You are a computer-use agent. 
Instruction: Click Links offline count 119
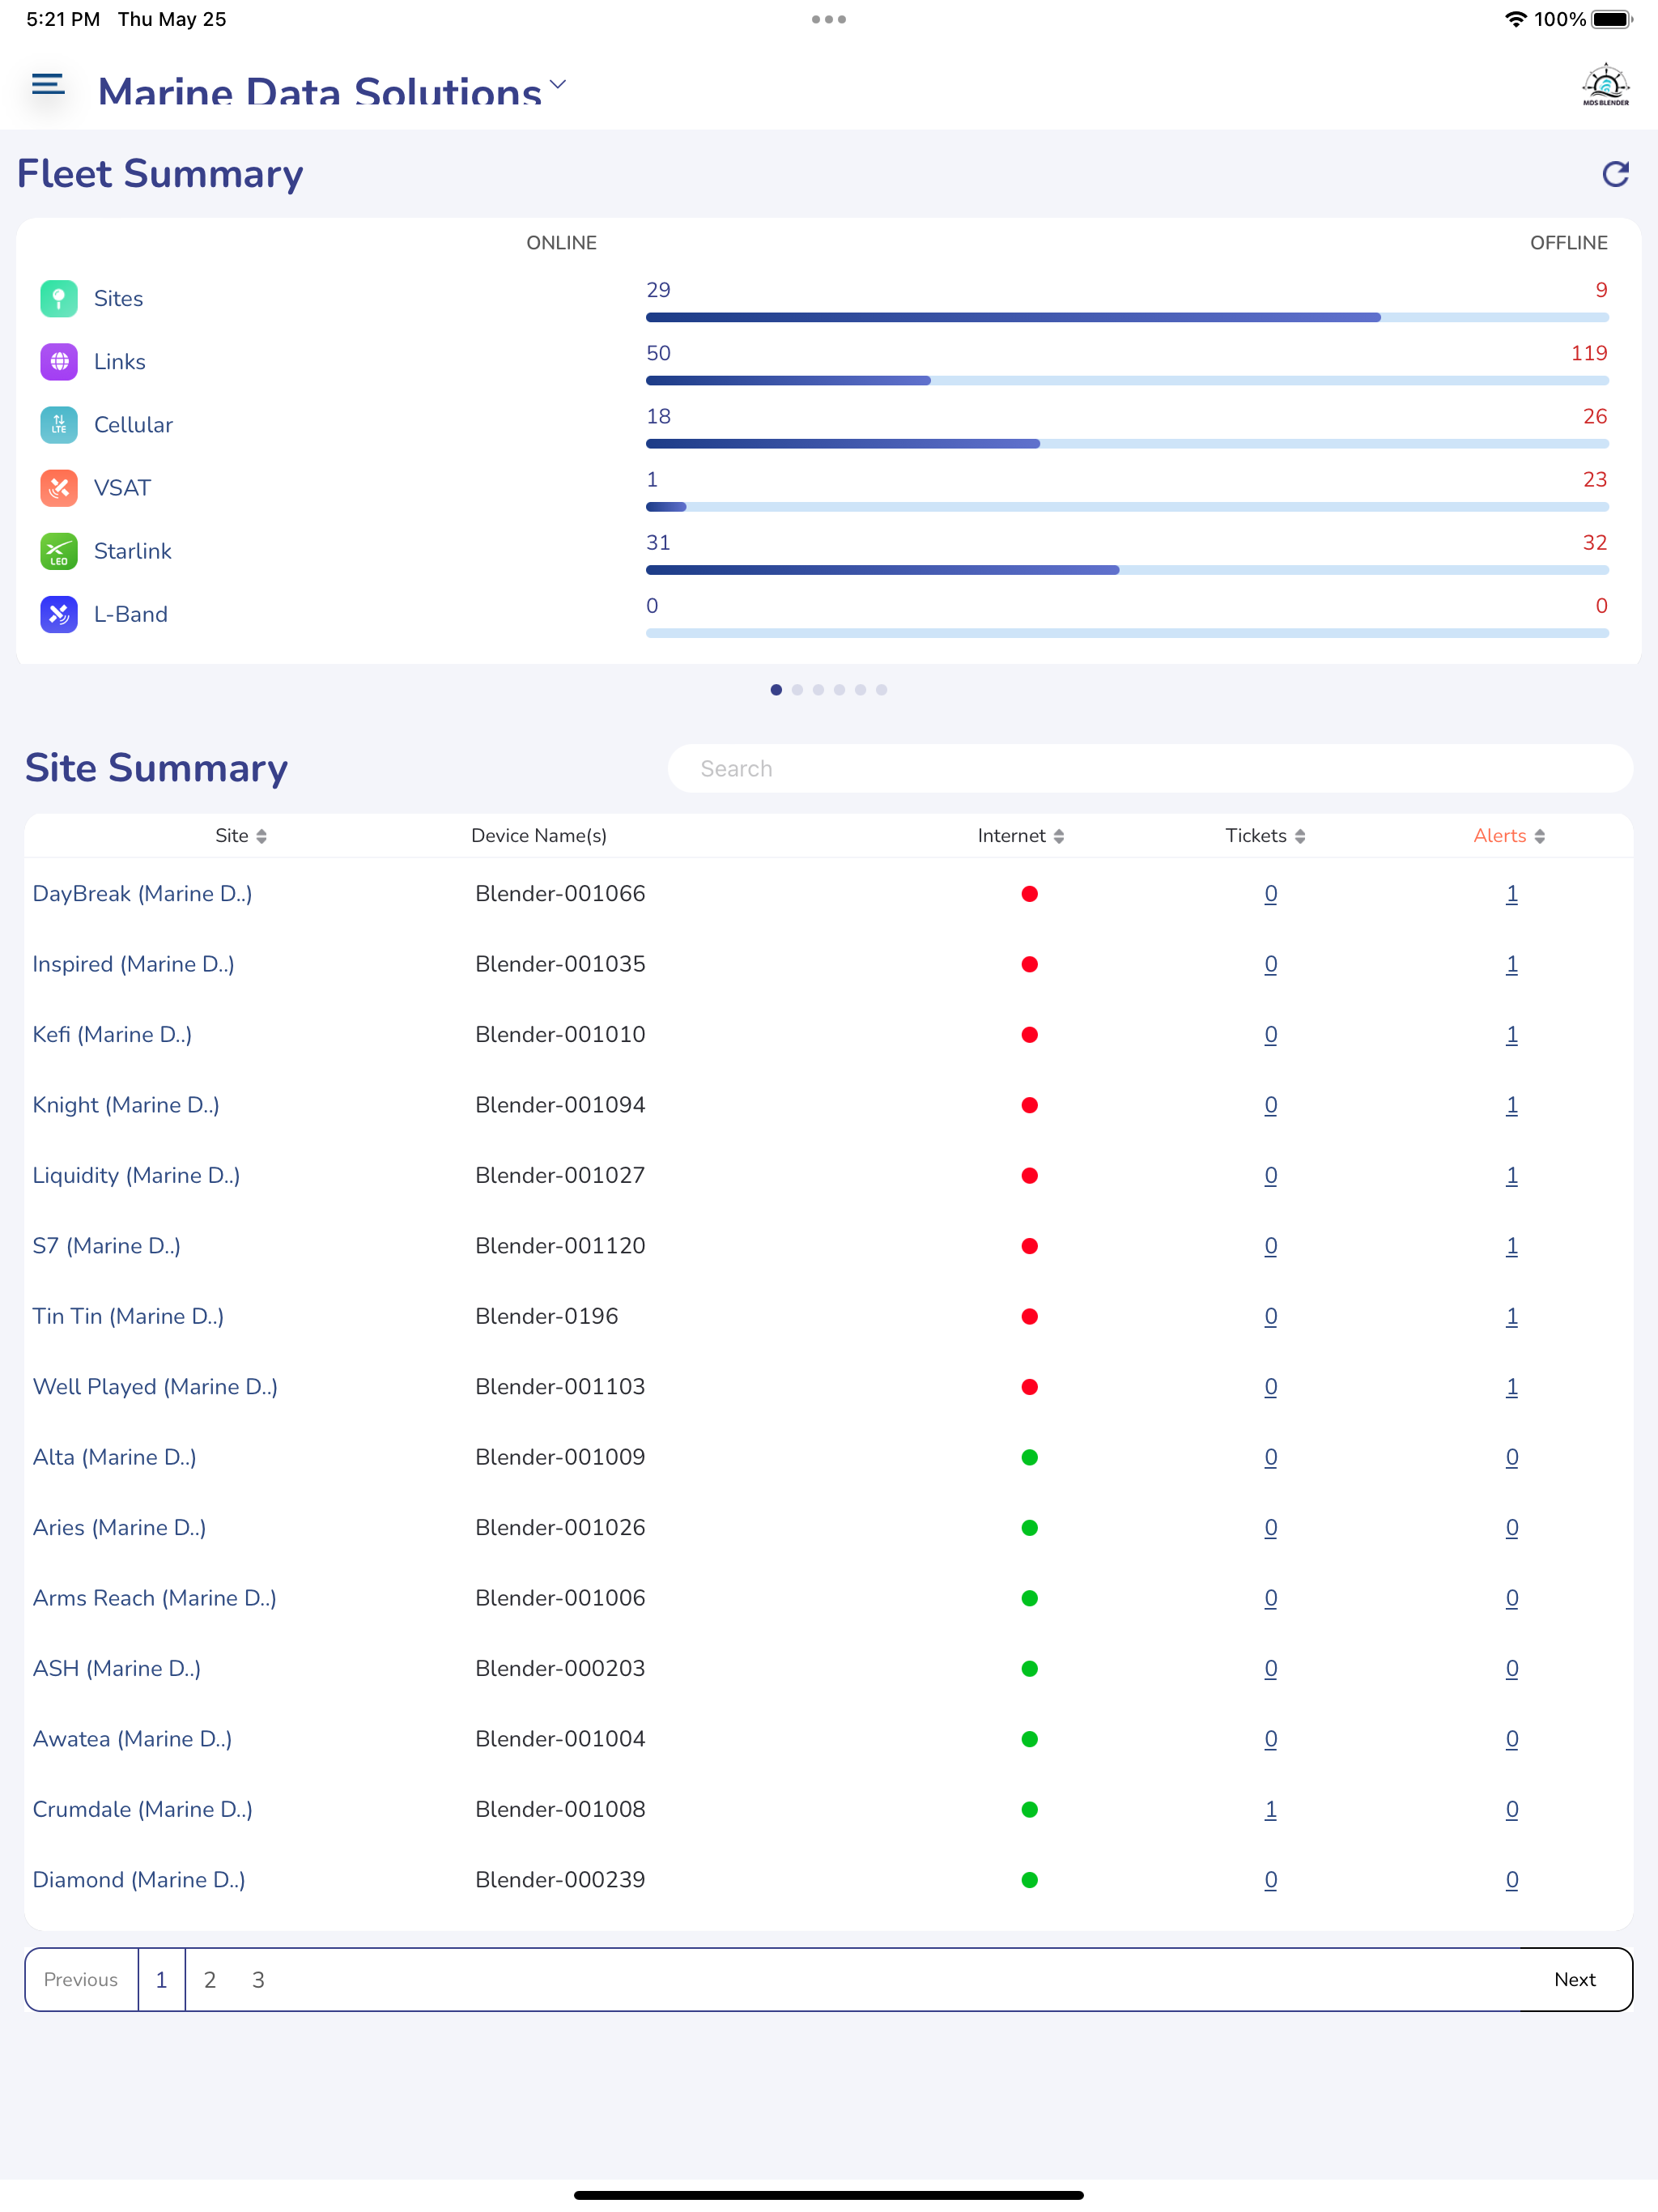point(1588,353)
